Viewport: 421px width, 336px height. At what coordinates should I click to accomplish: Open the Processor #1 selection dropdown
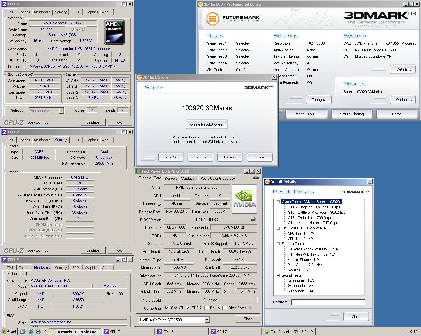pos(61,111)
